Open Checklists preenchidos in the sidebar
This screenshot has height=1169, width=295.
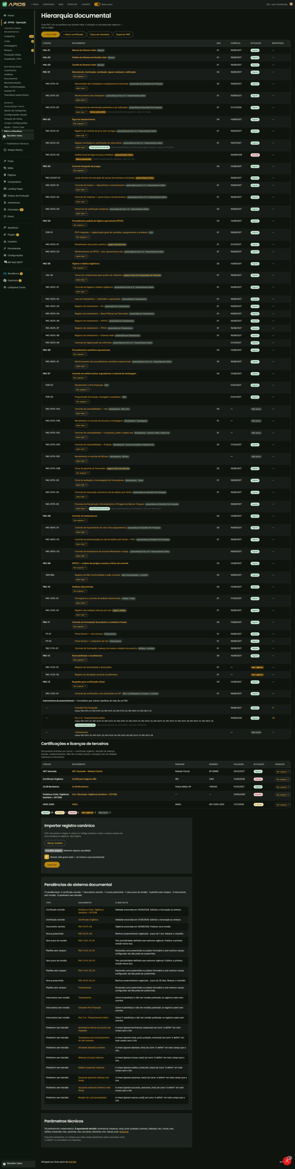point(16,95)
